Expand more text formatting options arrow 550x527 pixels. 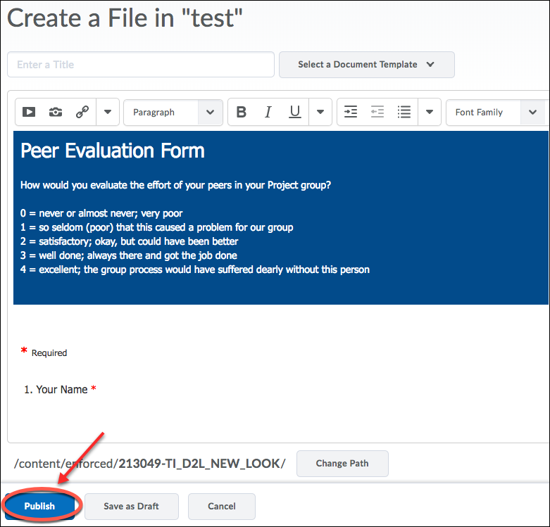point(320,112)
